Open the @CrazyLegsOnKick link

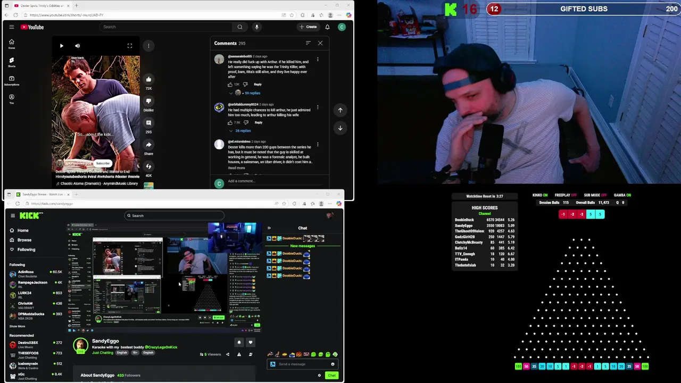click(161, 347)
